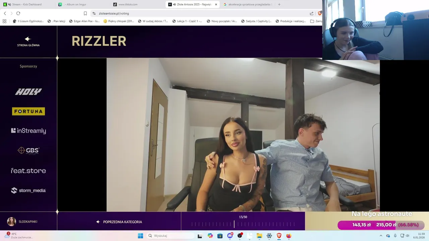Open the feat.store sponsor logo
The width and height of the screenshot is (429, 241).
pos(28,171)
